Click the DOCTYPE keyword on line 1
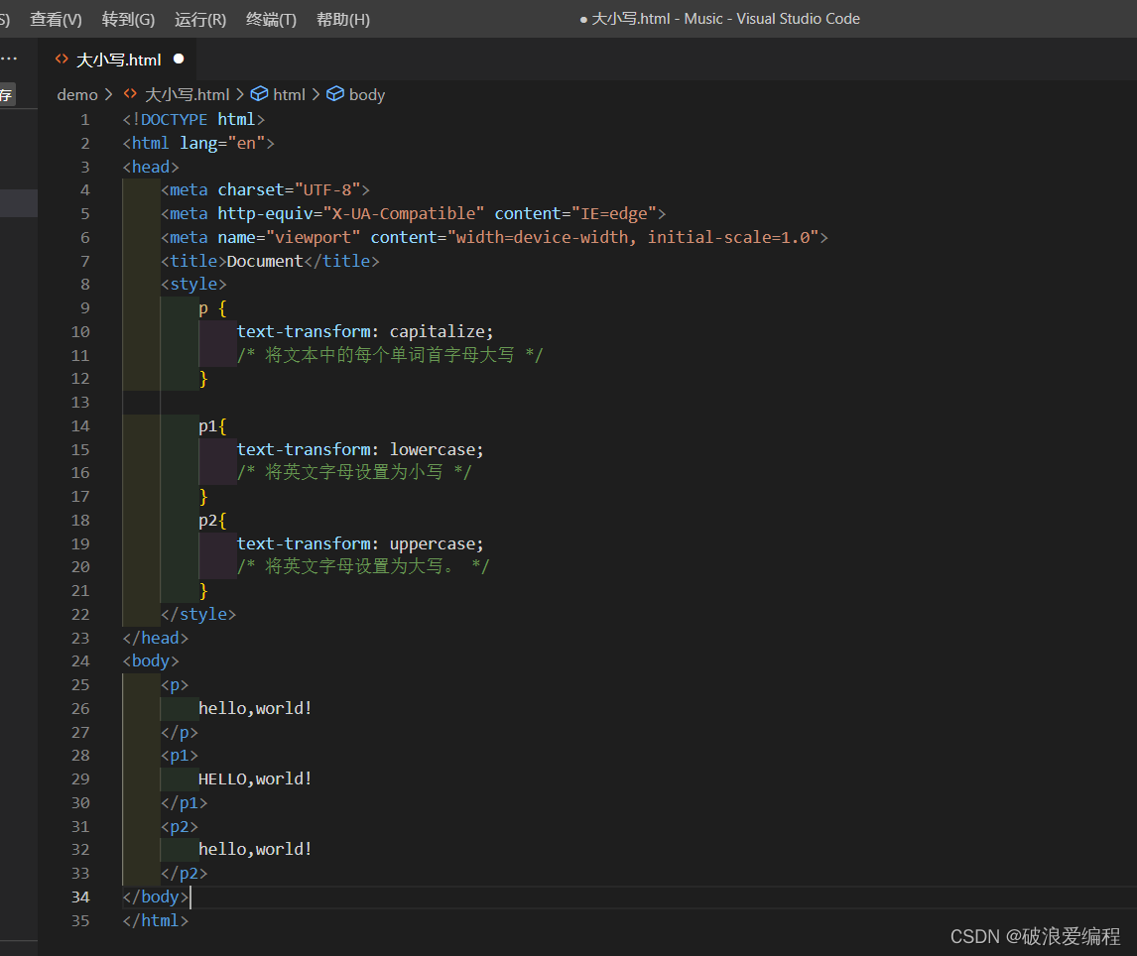This screenshot has width=1137, height=956. [x=174, y=120]
